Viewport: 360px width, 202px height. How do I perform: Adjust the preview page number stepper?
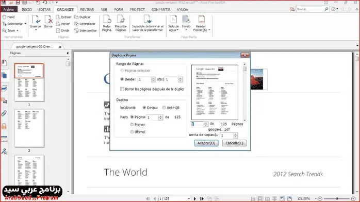coord(206,124)
